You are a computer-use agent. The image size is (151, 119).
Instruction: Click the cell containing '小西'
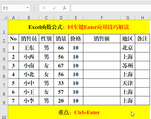29,57
